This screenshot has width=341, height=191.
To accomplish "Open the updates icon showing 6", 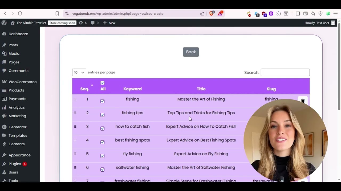I will point(83,23).
